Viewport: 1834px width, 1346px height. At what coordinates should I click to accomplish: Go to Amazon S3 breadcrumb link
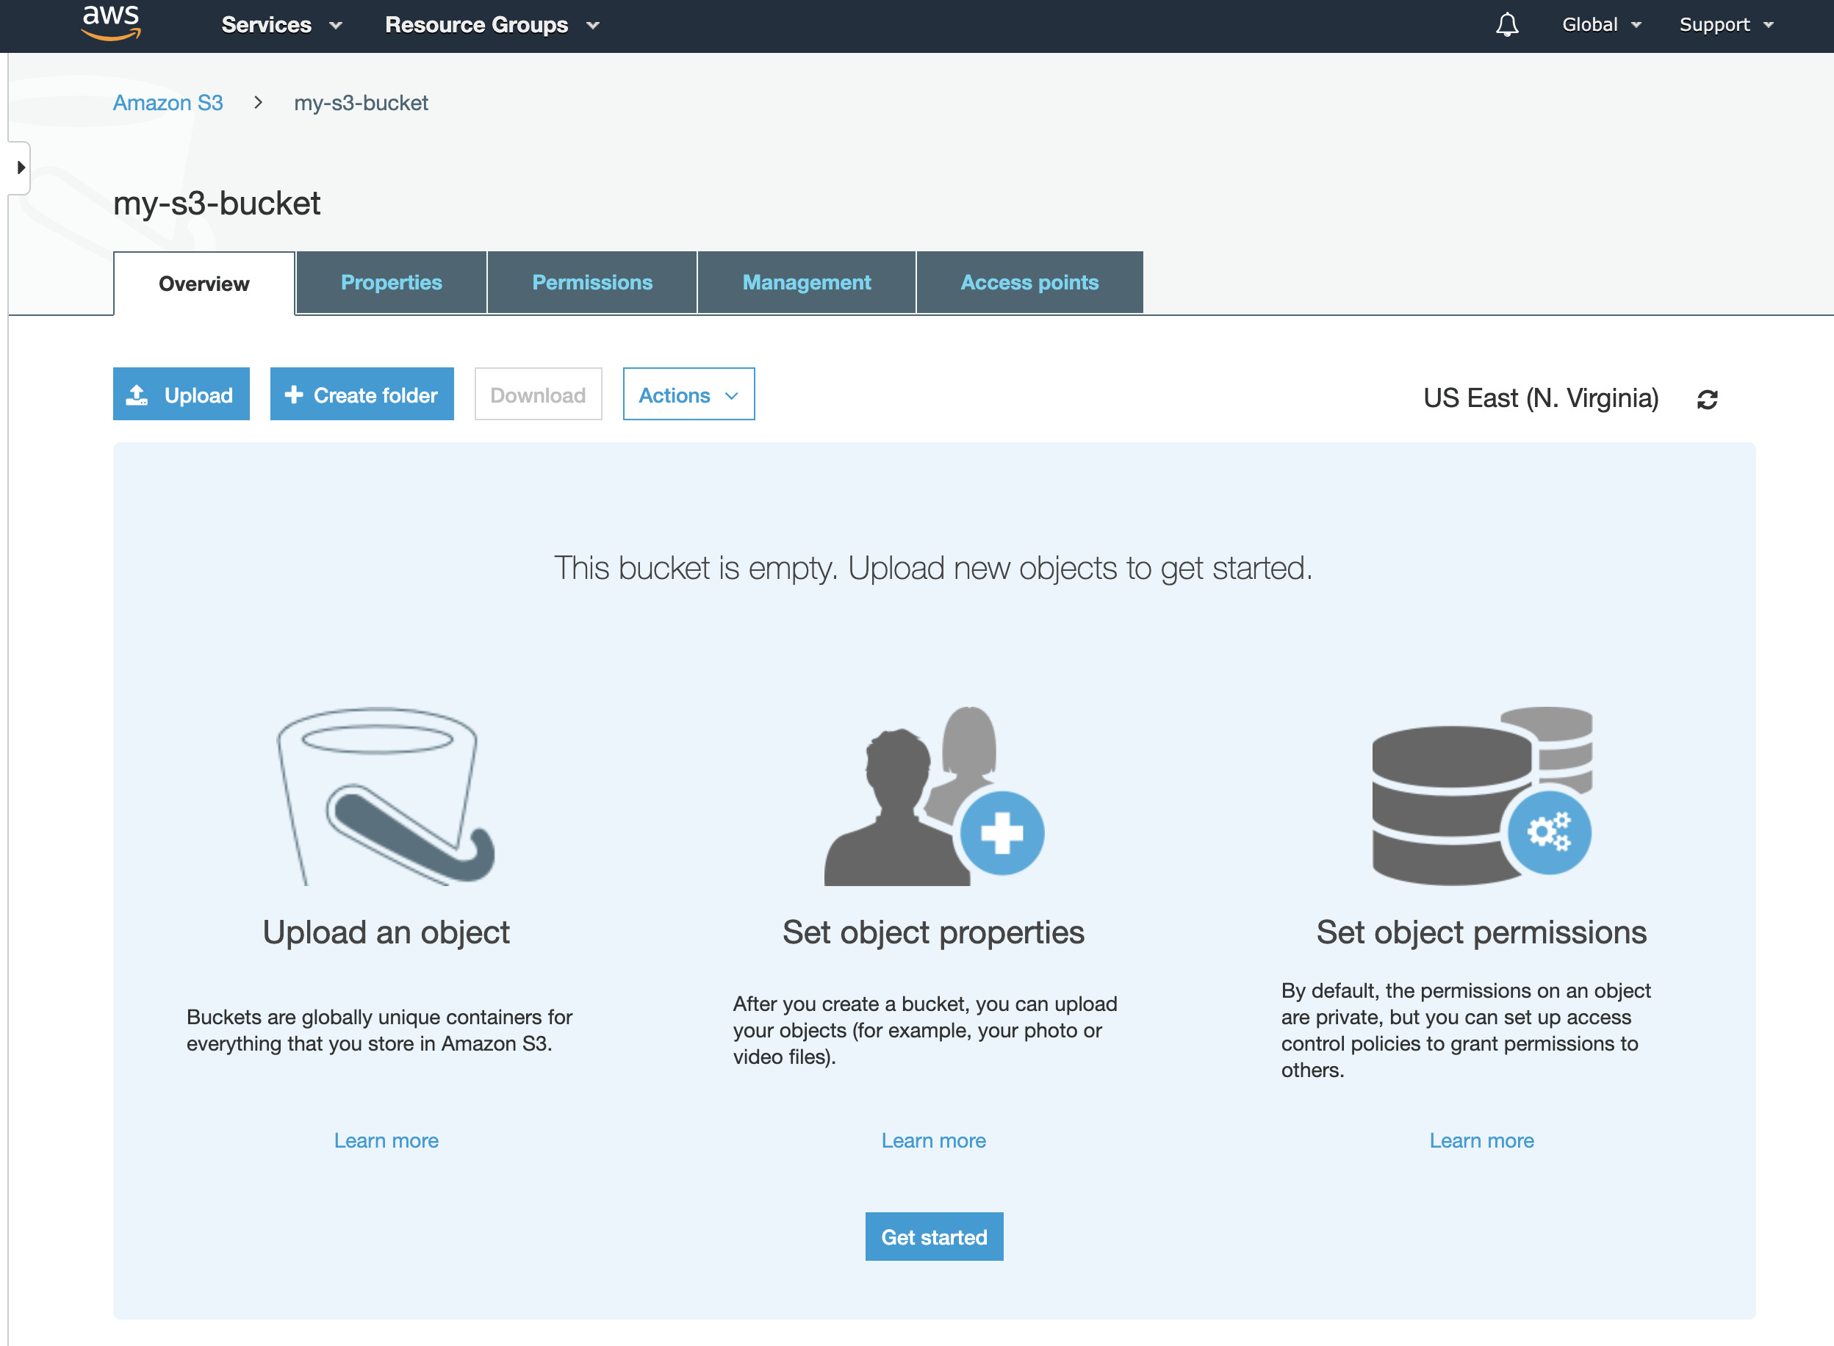pyautogui.click(x=168, y=103)
